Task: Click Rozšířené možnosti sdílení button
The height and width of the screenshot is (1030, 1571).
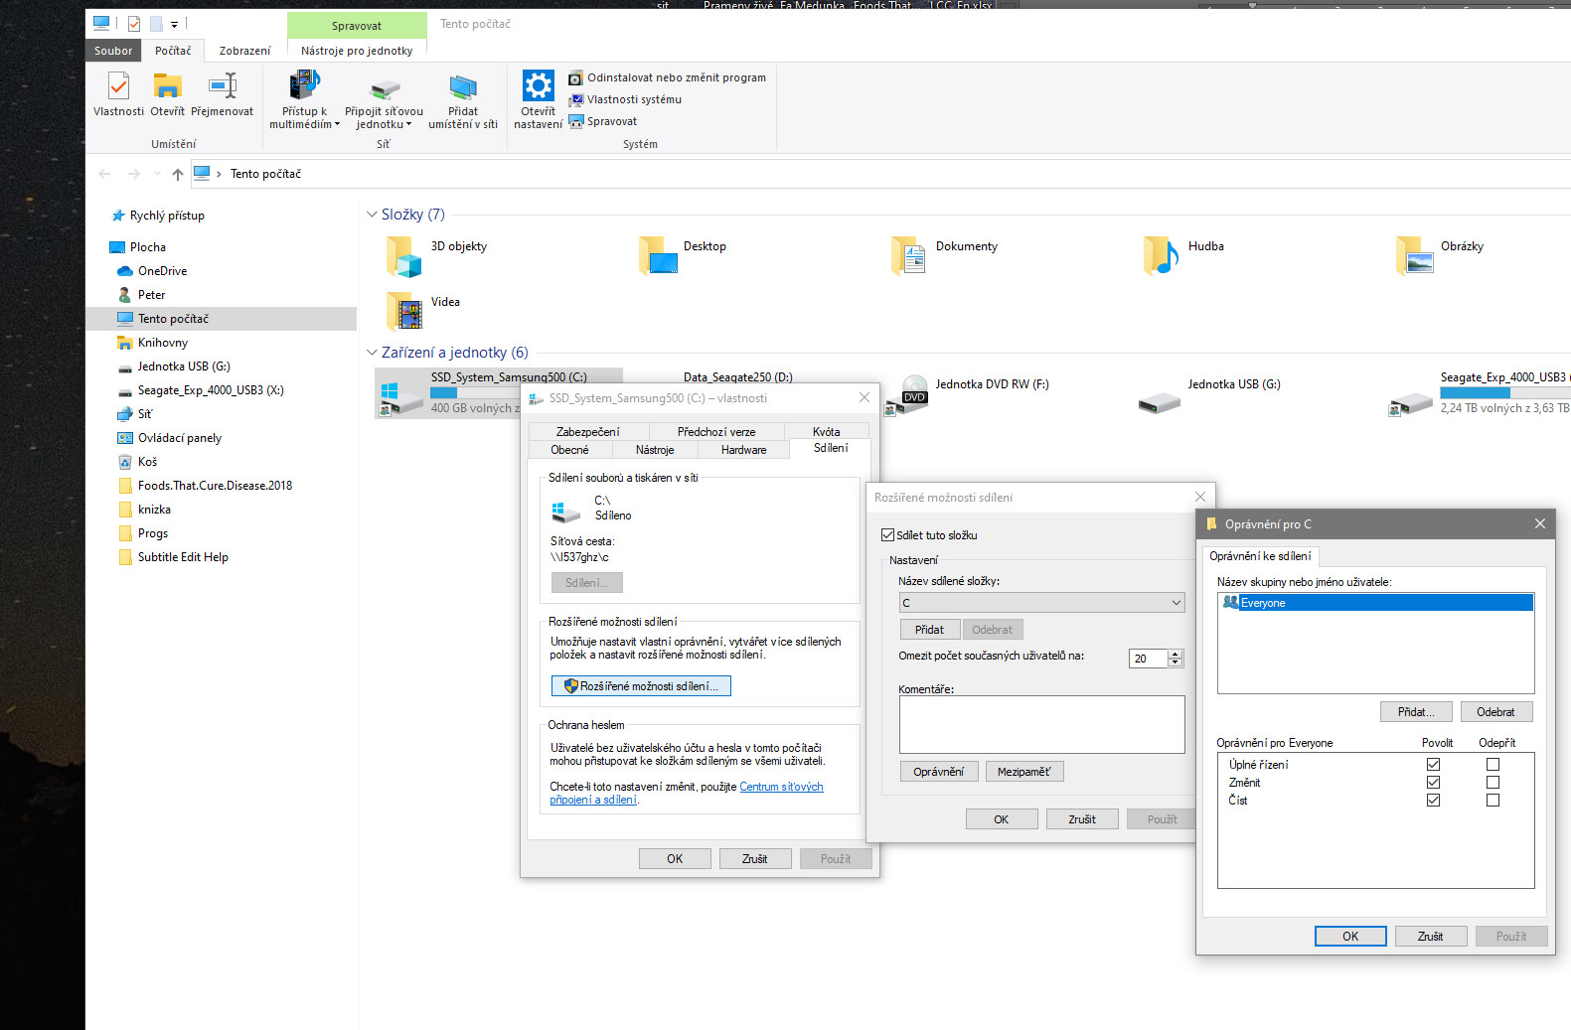Action: (x=641, y=686)
